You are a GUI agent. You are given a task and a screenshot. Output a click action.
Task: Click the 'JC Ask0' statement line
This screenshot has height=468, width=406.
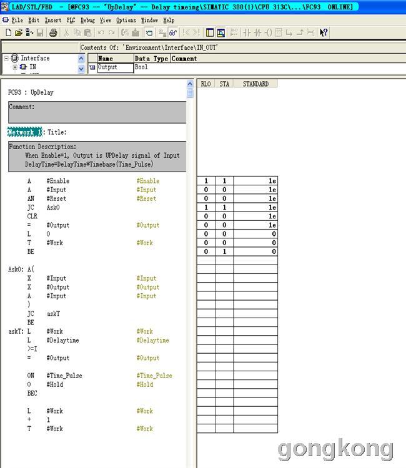tap(44, 207)
